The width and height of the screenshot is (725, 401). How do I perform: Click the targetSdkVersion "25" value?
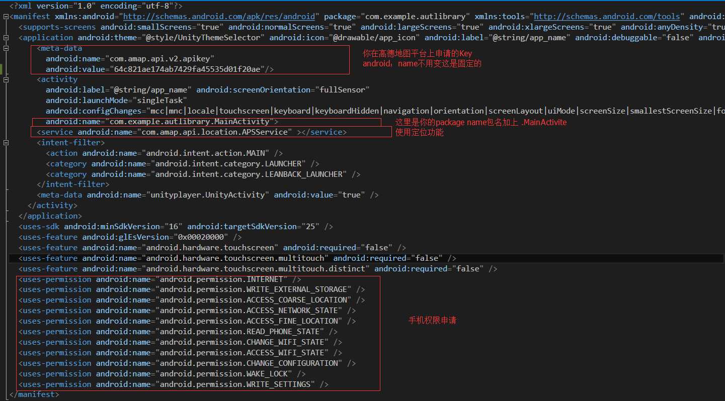(310, 227)
